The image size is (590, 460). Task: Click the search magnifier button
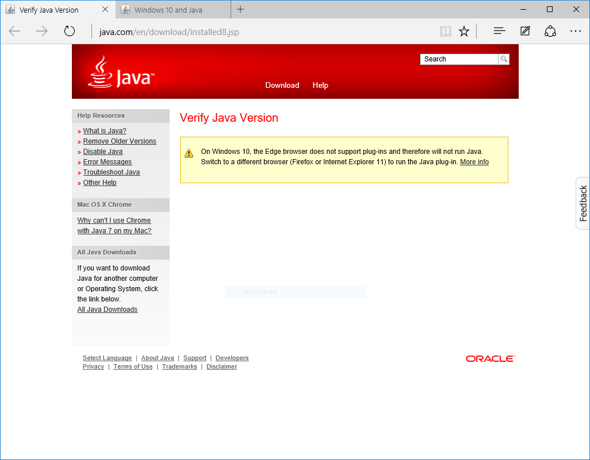(x=504, y=59)
